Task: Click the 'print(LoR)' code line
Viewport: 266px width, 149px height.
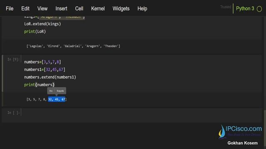Action: [x=35, y=31]
